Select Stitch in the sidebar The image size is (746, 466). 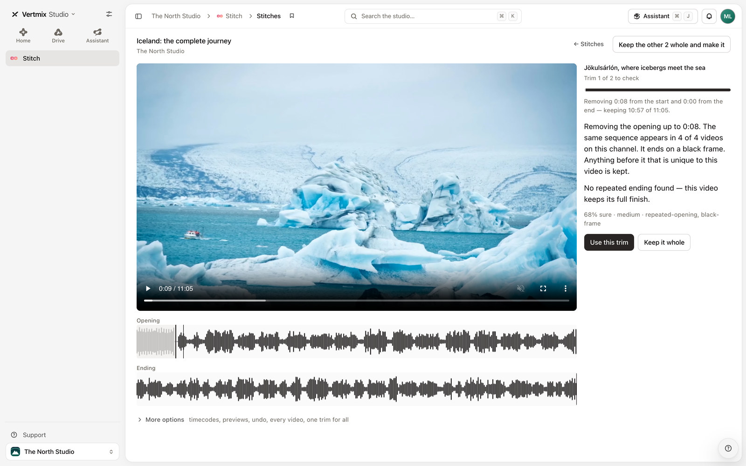click(62, 58)
